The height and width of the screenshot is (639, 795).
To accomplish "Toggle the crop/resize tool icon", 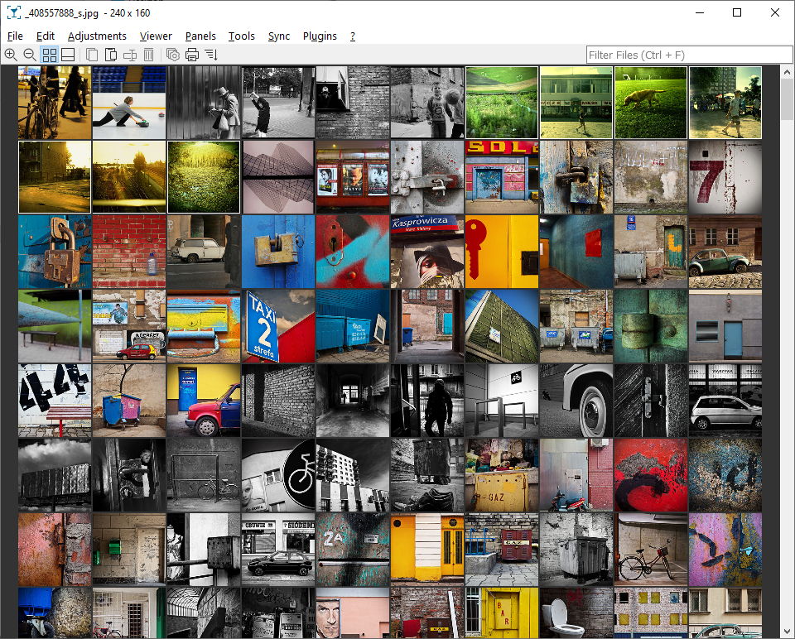I will 128,55.
